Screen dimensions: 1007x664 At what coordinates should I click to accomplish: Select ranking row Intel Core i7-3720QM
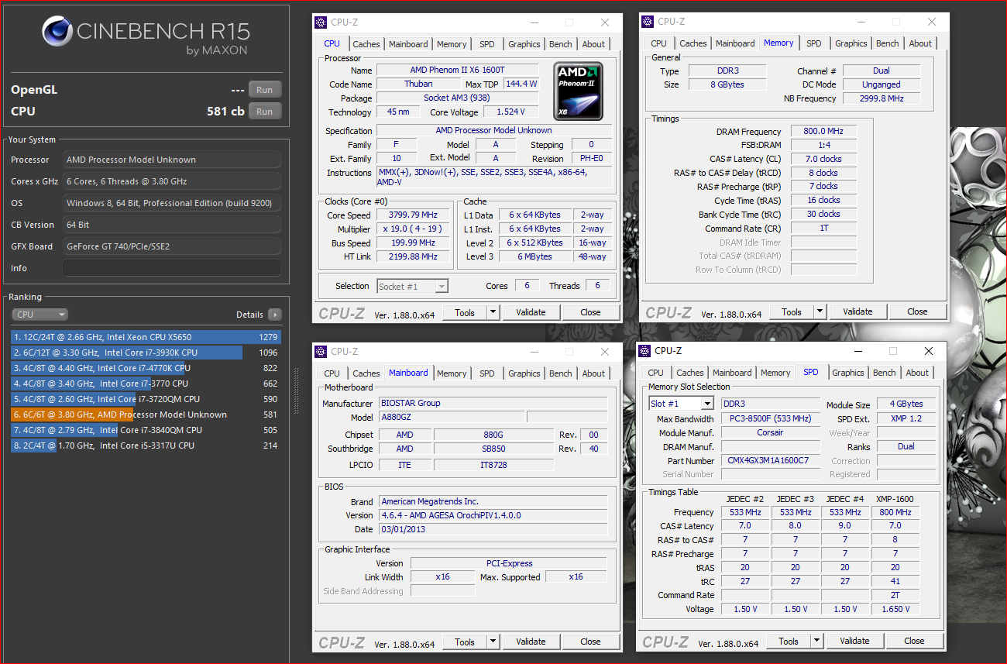click(x=146, y=399)
